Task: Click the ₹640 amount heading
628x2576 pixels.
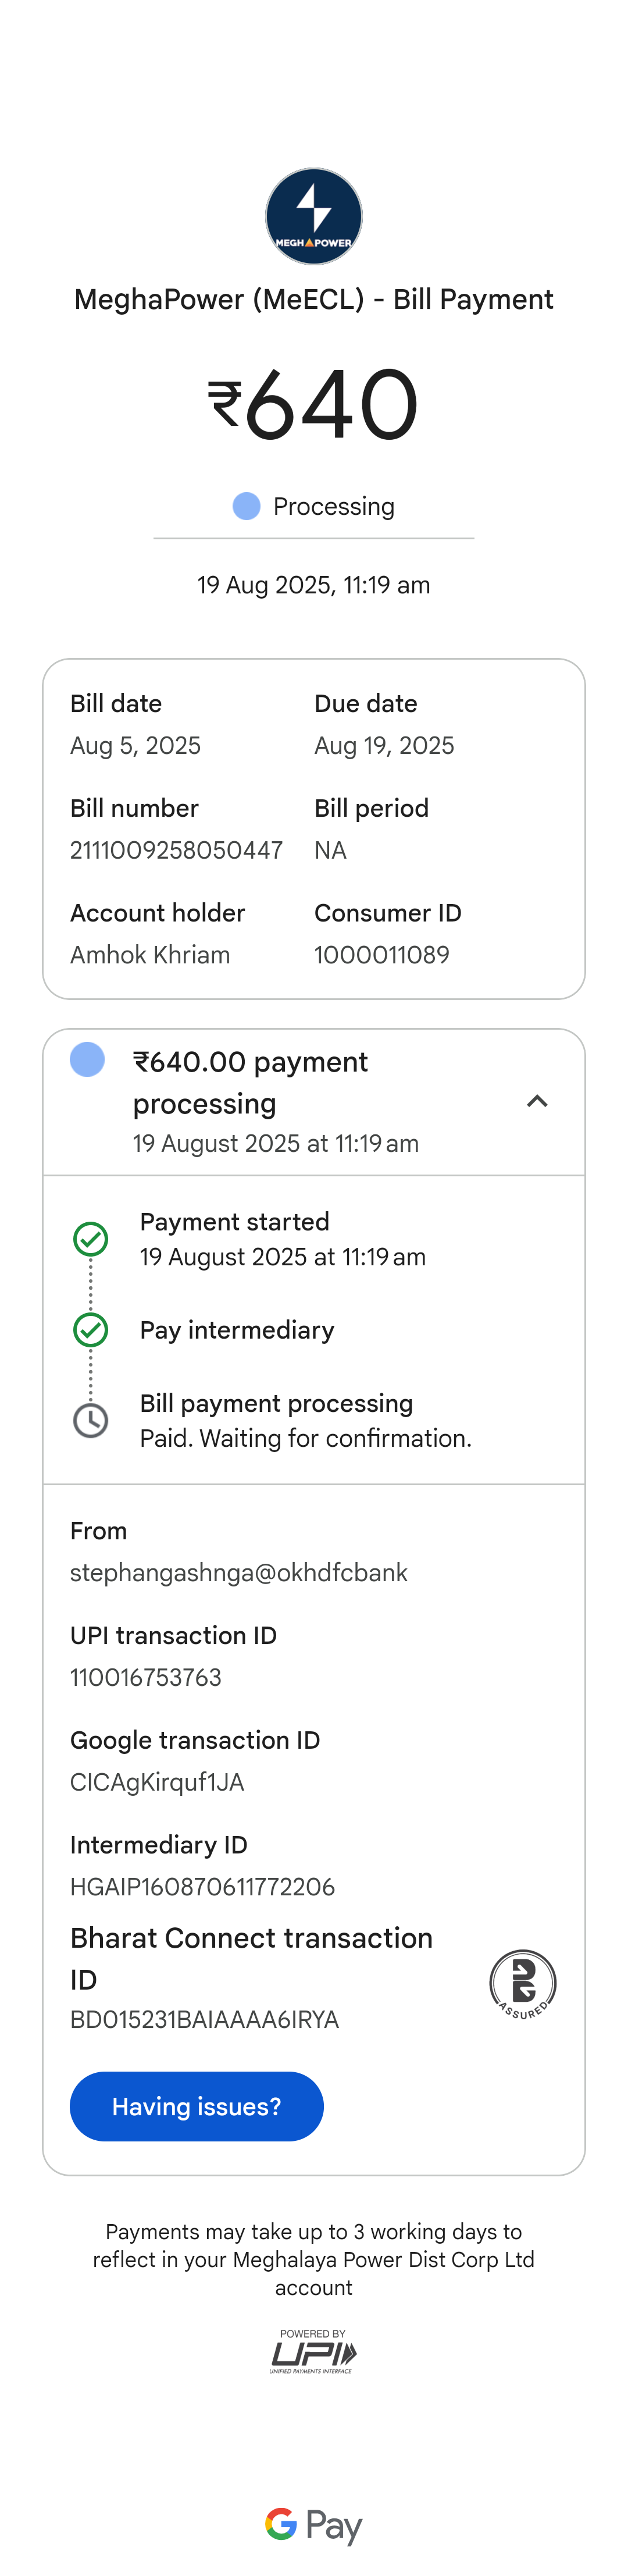Action: [313, 404]
